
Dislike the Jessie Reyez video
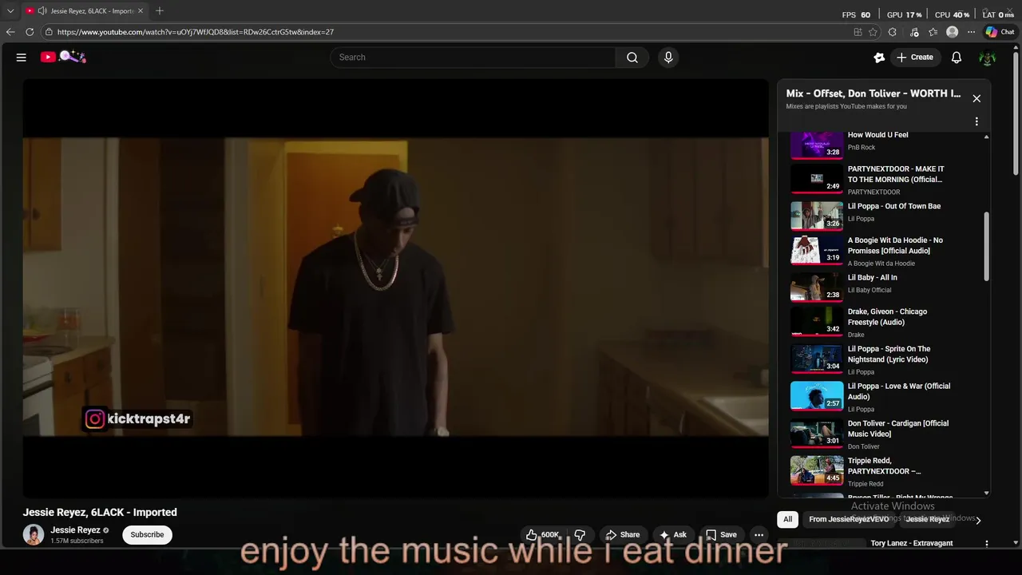pyautogui.click(x=580, y=534)
